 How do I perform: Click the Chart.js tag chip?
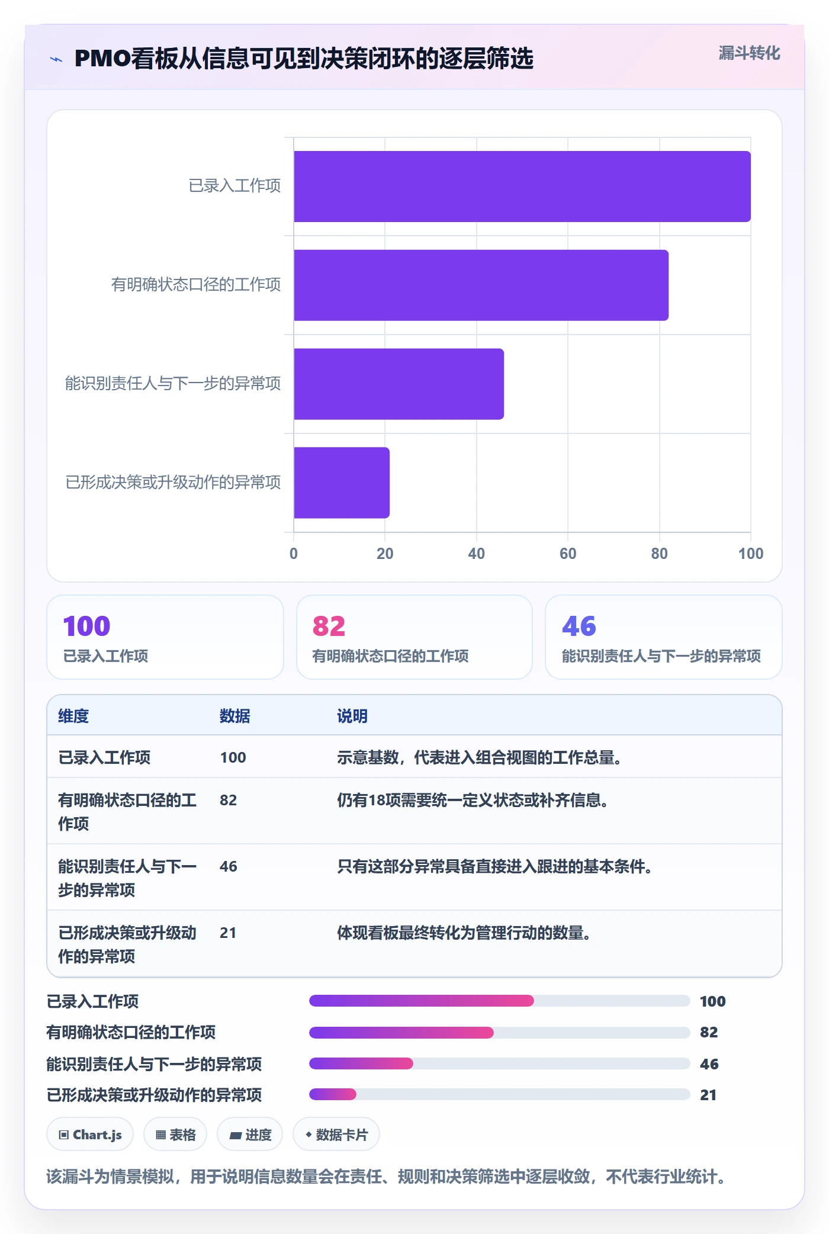click(x=90, y=1135)
